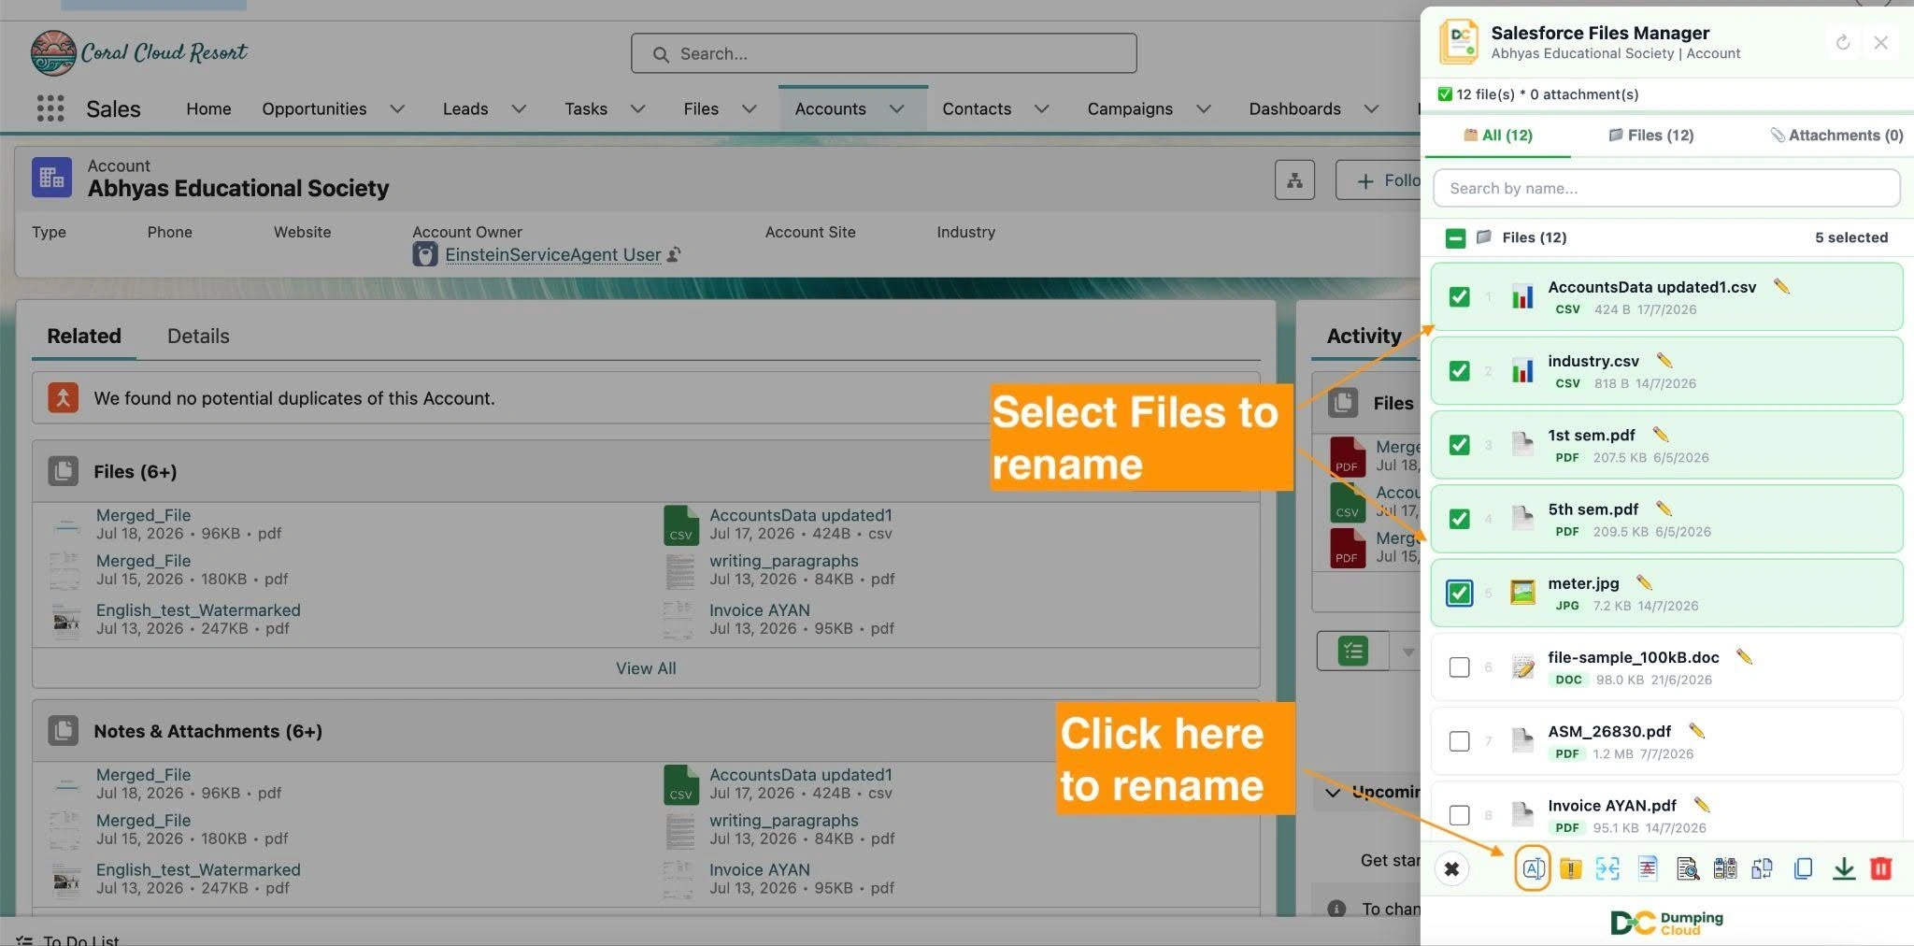Uncheck the industry.csv checkbox
Viewport: 1914px width, 946px height.
coord(1459,370)
